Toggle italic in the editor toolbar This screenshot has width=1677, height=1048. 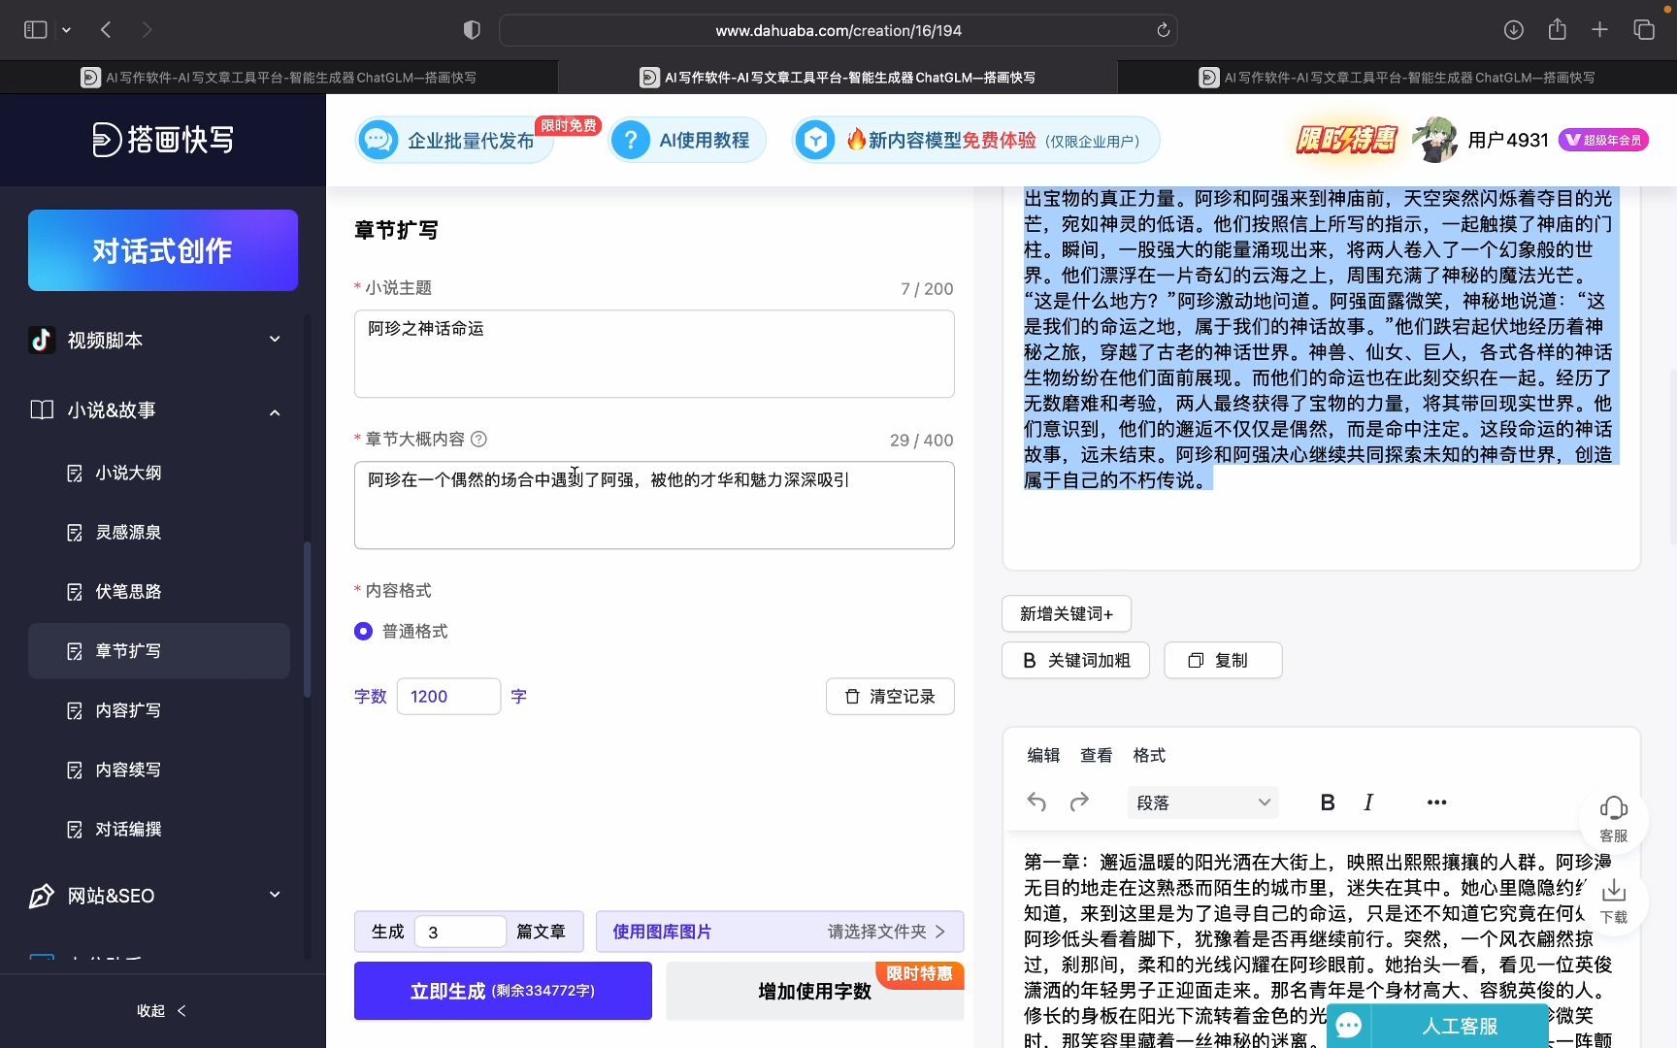(x=1368, y=802)
